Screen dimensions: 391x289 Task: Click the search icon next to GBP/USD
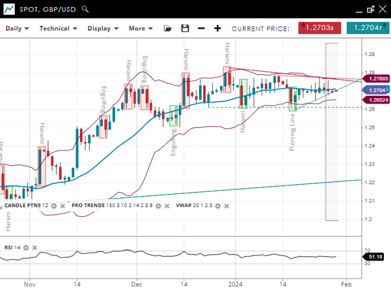pyautogui.click(x=86, y=10)
